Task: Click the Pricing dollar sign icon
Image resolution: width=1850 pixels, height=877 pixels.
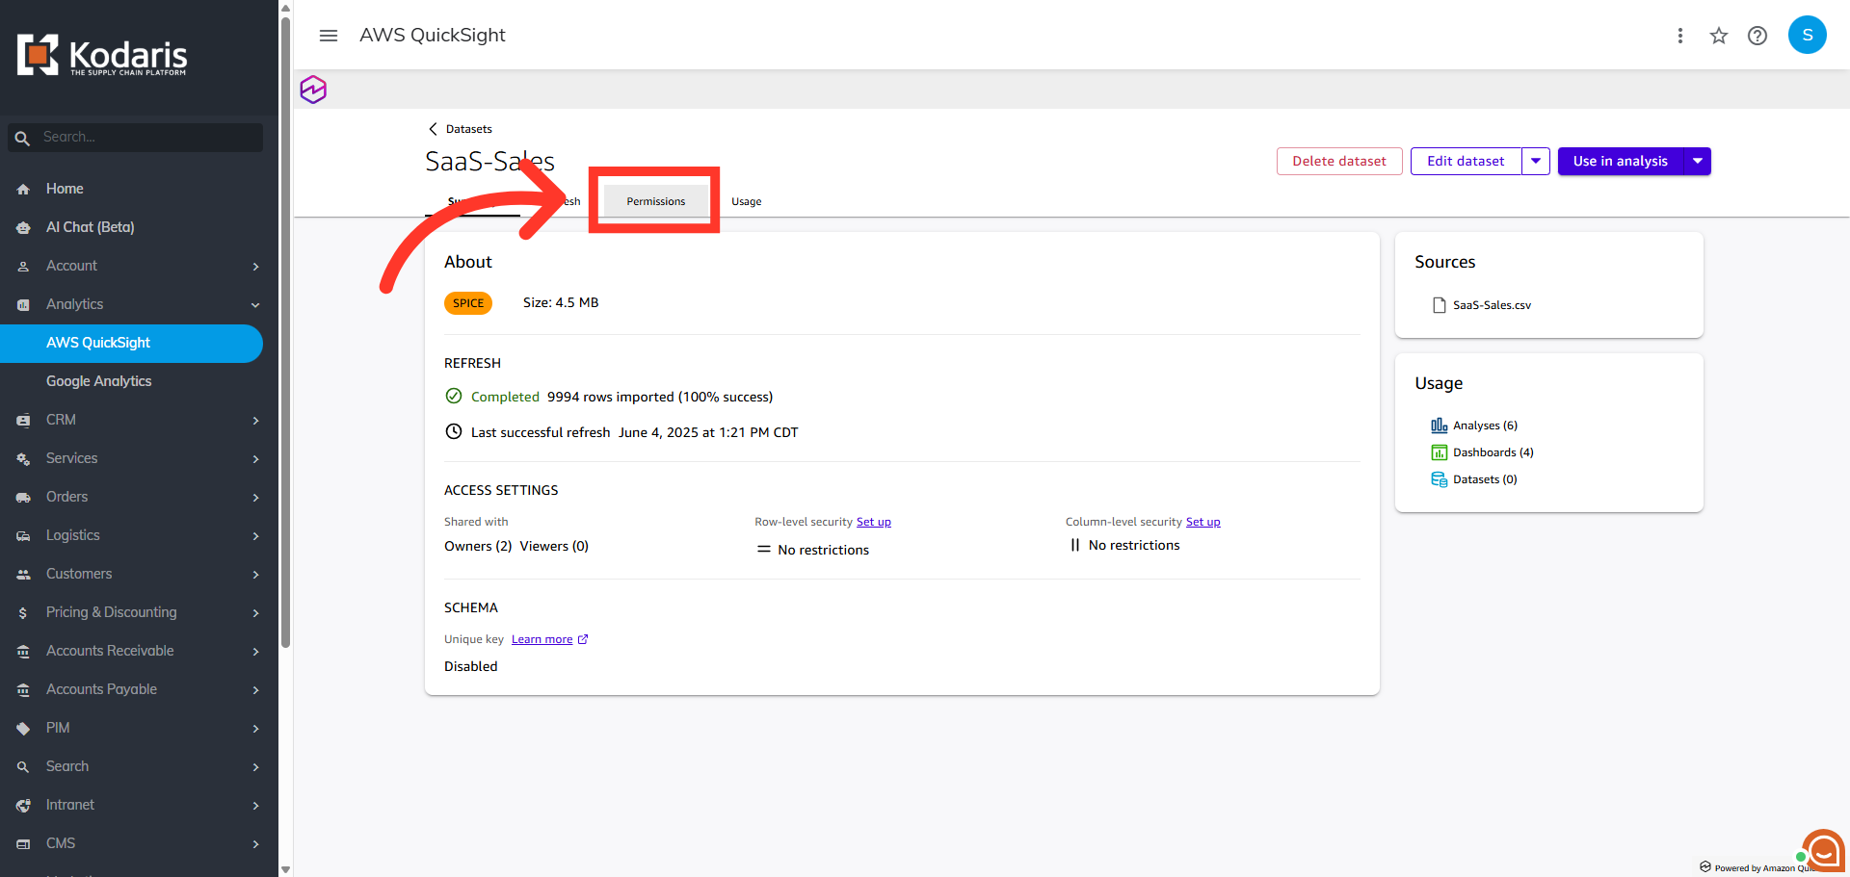Action: point(23,613)
